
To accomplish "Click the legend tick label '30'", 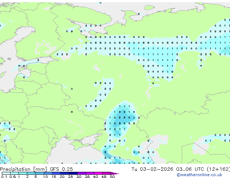I will [x=79, y=177].
